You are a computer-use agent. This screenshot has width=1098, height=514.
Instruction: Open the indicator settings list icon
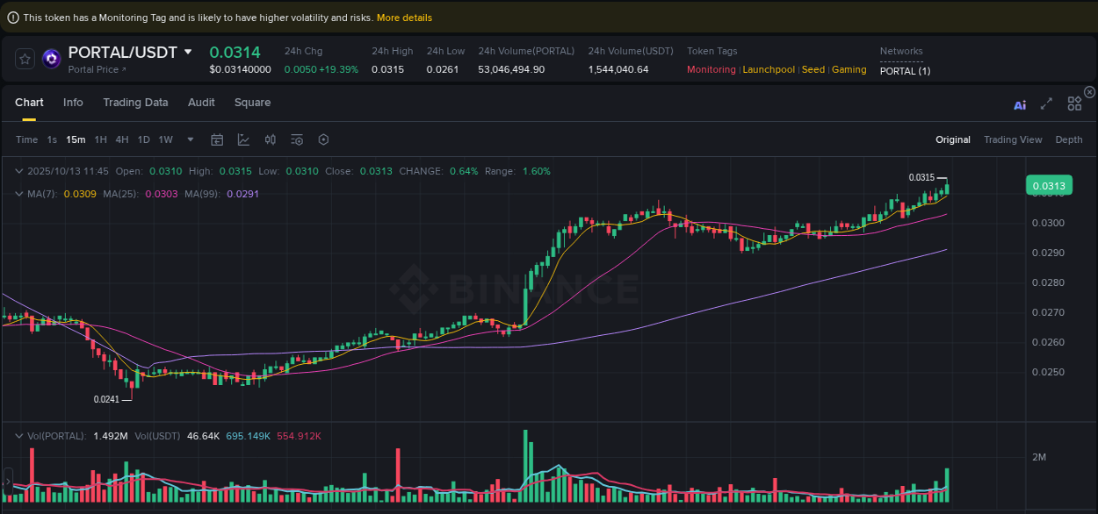point(296,139)
